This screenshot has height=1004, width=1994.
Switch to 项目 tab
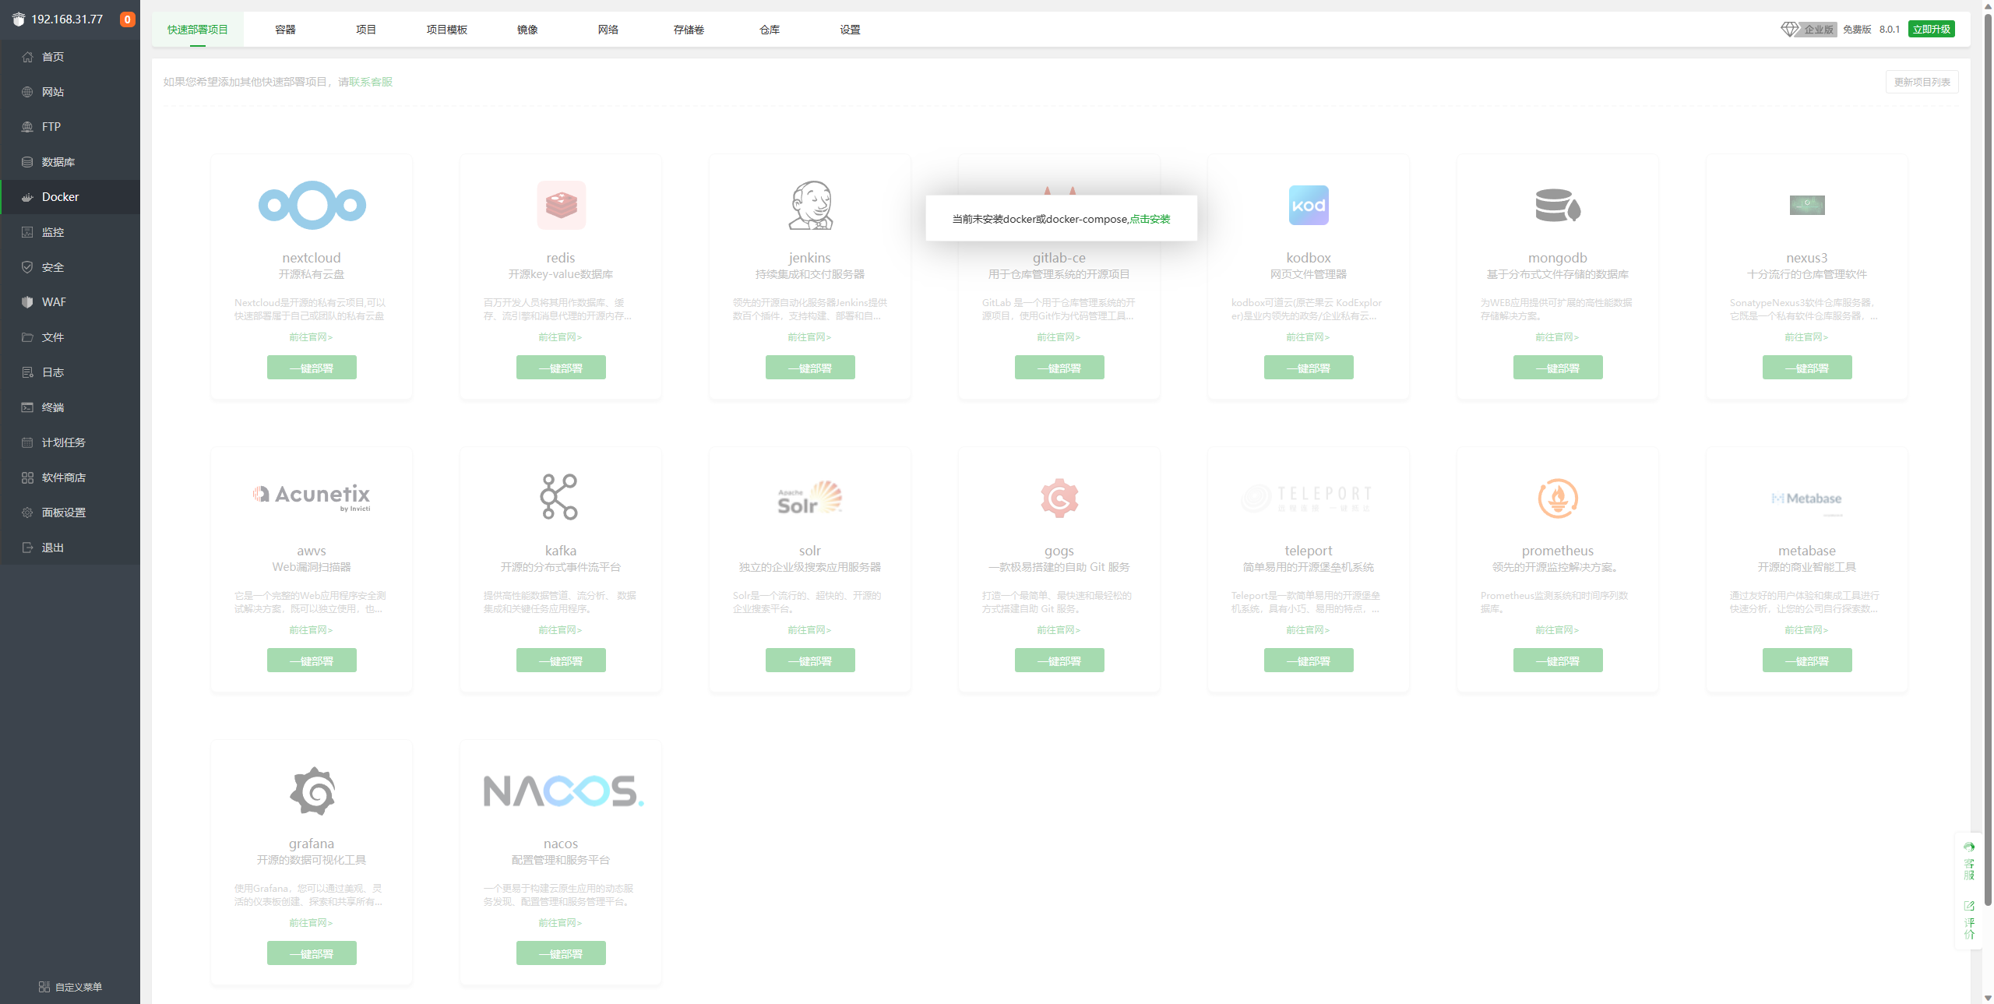click(x=366, y=30)
